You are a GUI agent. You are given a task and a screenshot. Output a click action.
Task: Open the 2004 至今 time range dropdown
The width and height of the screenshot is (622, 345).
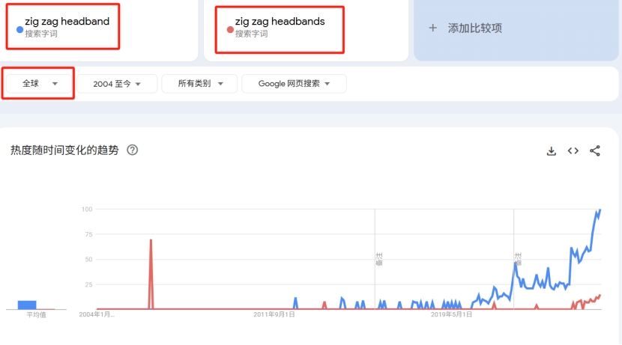(118, 84)
